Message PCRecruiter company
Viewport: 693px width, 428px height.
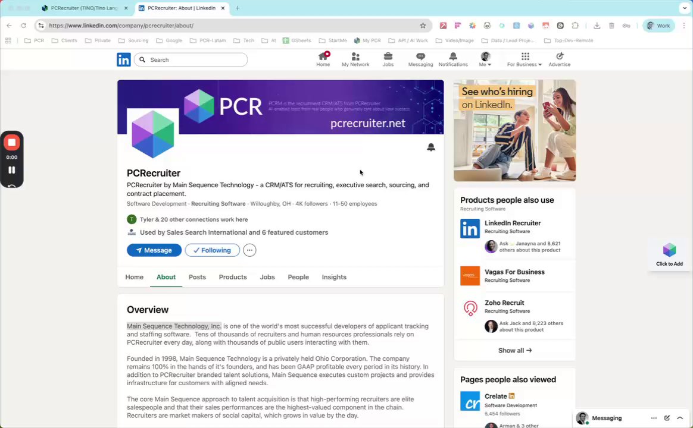click(154, 250)
